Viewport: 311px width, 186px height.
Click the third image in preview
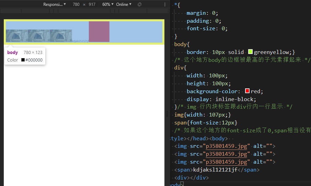point(61,36)
